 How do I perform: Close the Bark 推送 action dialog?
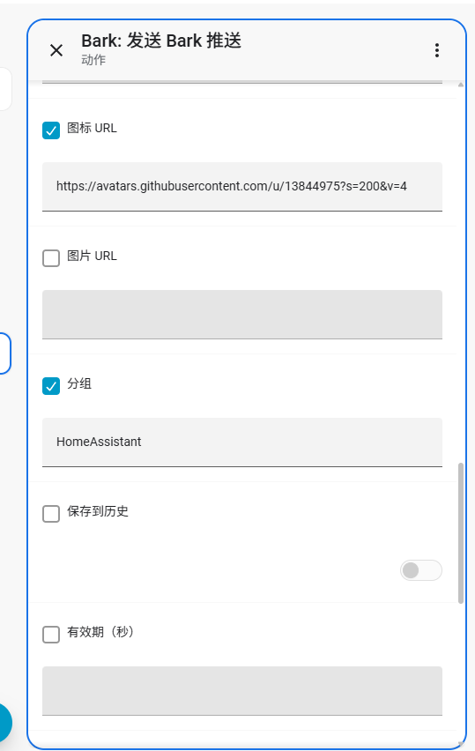point(56,50)
